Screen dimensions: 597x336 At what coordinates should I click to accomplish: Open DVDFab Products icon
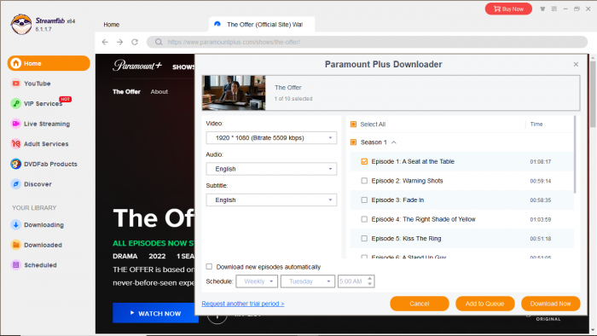click(x=15, y=164)
